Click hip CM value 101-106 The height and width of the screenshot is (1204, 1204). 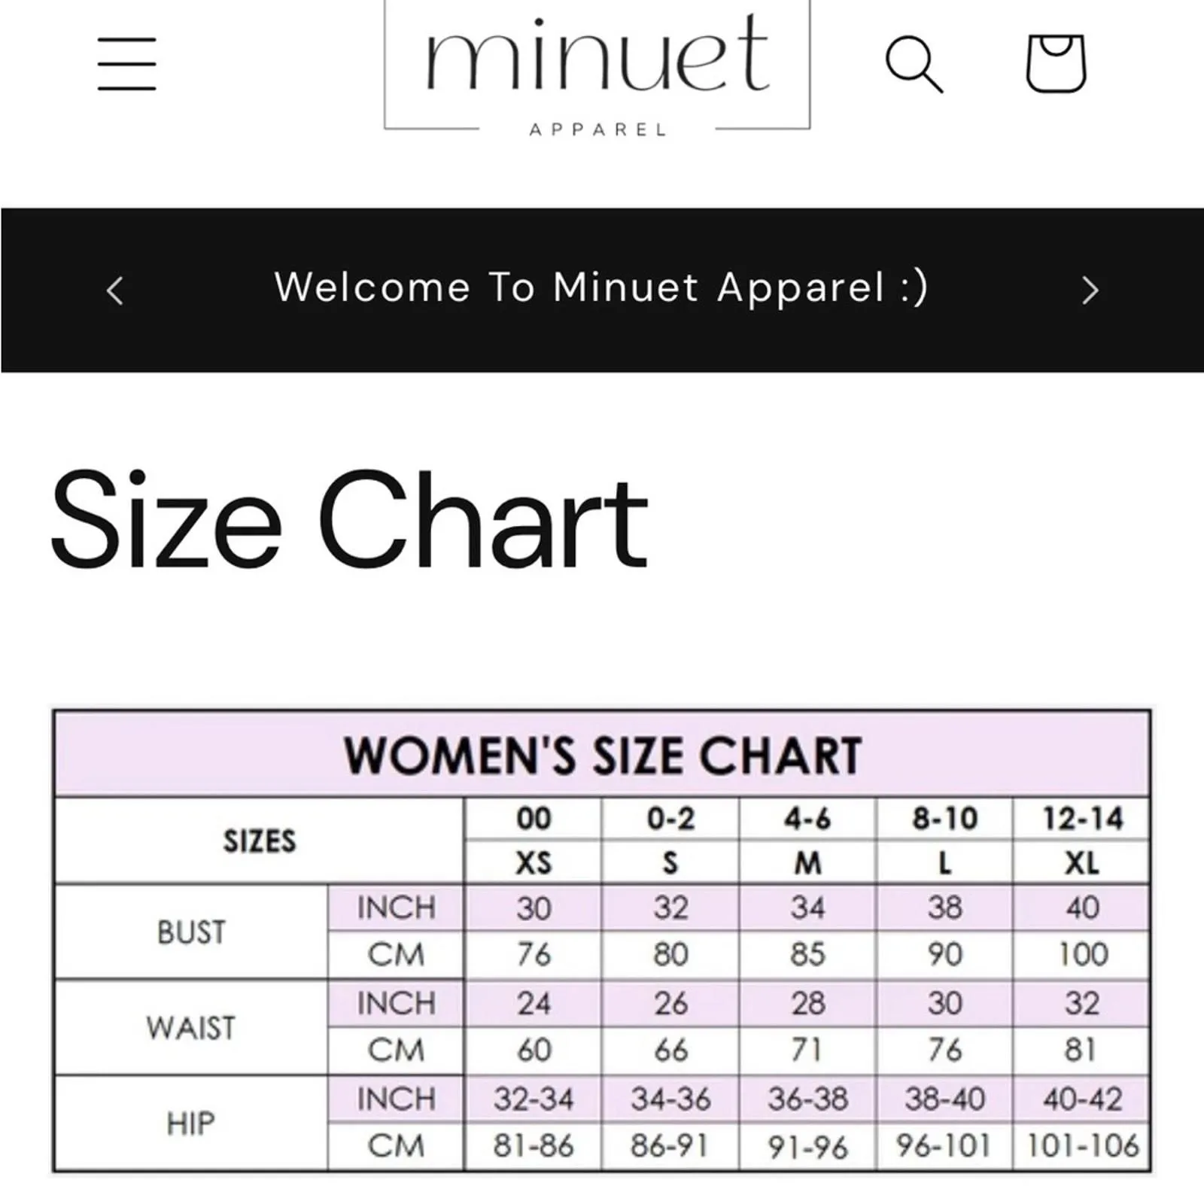pos(1082,1146)
